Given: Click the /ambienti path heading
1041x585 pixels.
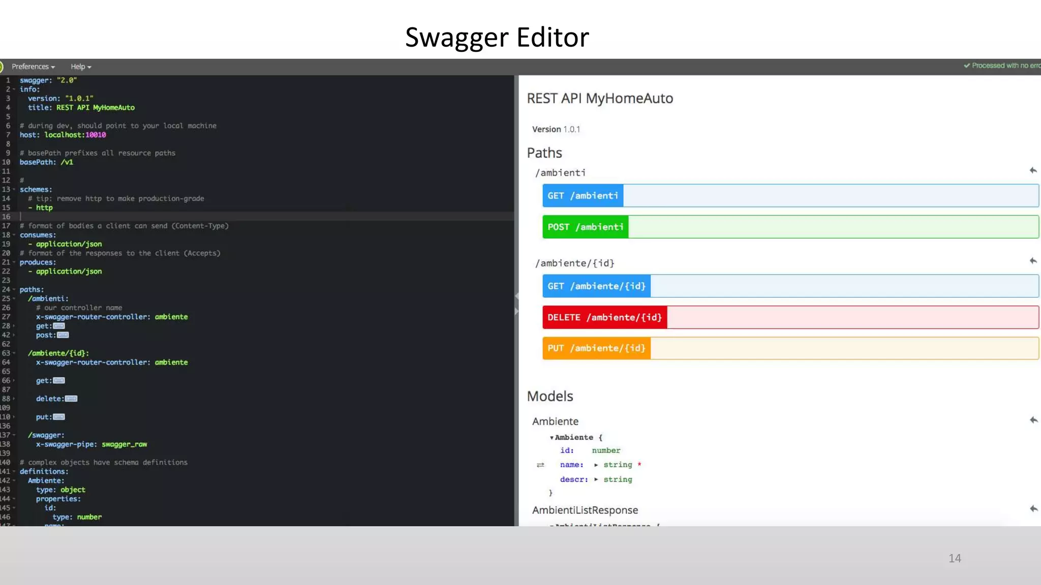Looking at the screenshot, I should tap(560, 173).
